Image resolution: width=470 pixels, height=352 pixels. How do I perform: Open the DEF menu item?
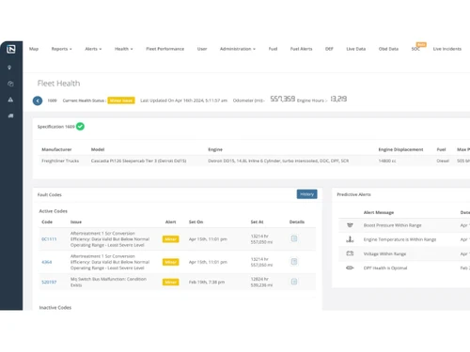[329, 49]
